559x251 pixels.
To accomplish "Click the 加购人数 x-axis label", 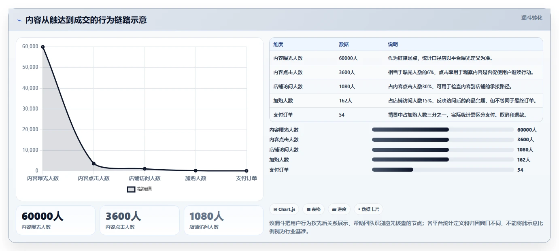I will tap(196, 178).
